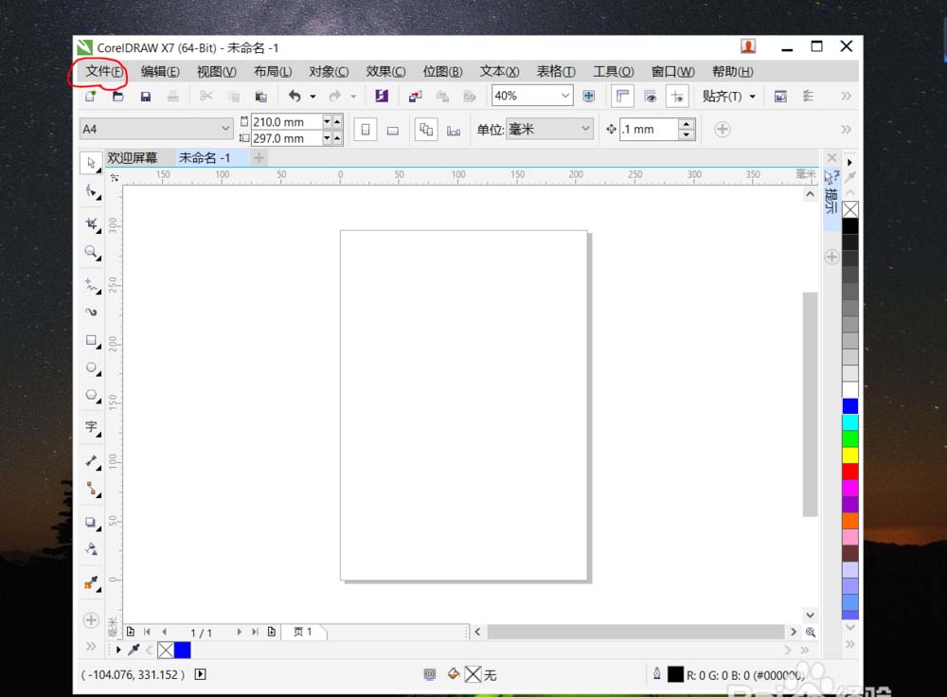Select the Ellipse tool
Screen dimensions: 947x697
92,368
